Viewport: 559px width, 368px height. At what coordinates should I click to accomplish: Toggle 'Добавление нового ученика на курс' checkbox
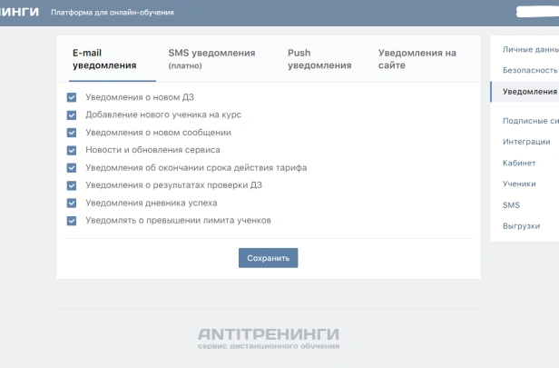pos(72,114)
